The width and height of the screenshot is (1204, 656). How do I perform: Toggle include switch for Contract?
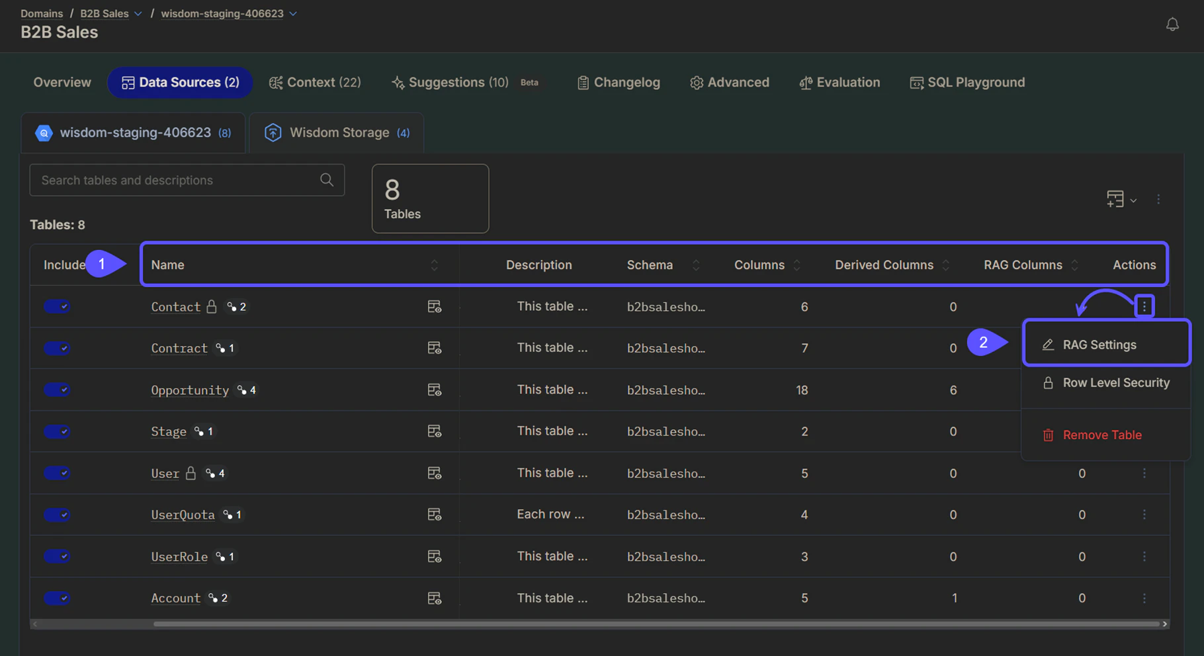[x=58, y=348]
